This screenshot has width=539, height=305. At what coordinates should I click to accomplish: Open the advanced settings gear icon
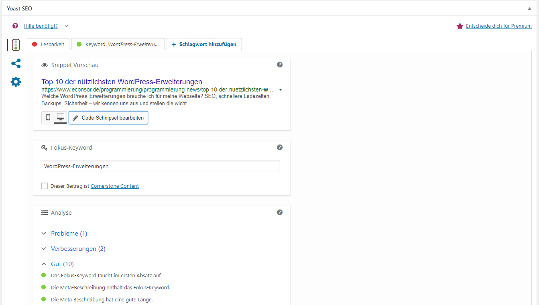click(x=16, y=82)
